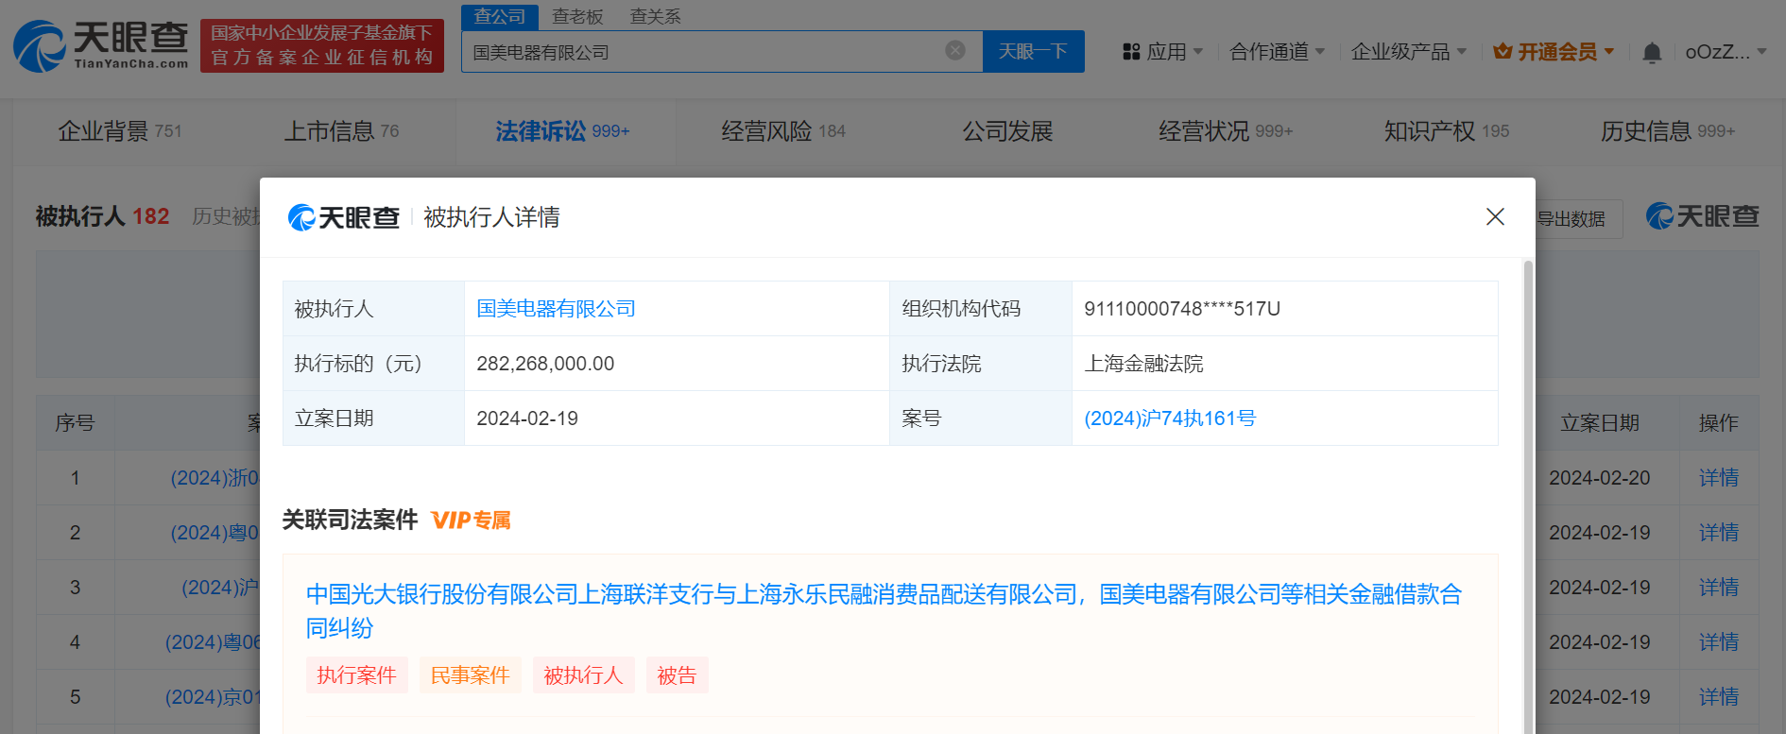
Task: Open the oOzZ user account menu
Action: pyautogui.click(x=1725, y=52)
